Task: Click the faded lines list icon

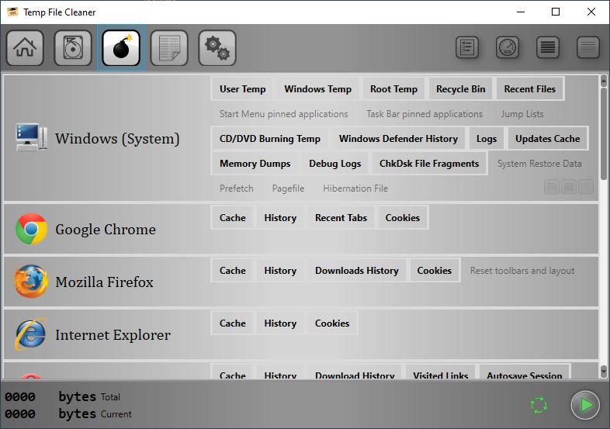Action: click(588, 47)
